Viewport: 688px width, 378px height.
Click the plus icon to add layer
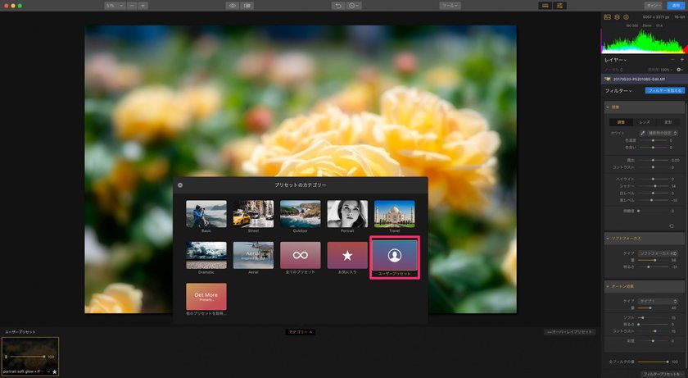(x=681, y=59)
